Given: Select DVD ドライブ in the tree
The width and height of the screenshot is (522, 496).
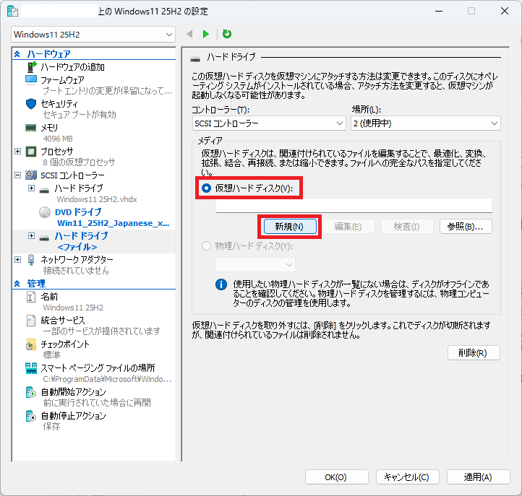Looking at the screenshot, I should click(78, 212).
